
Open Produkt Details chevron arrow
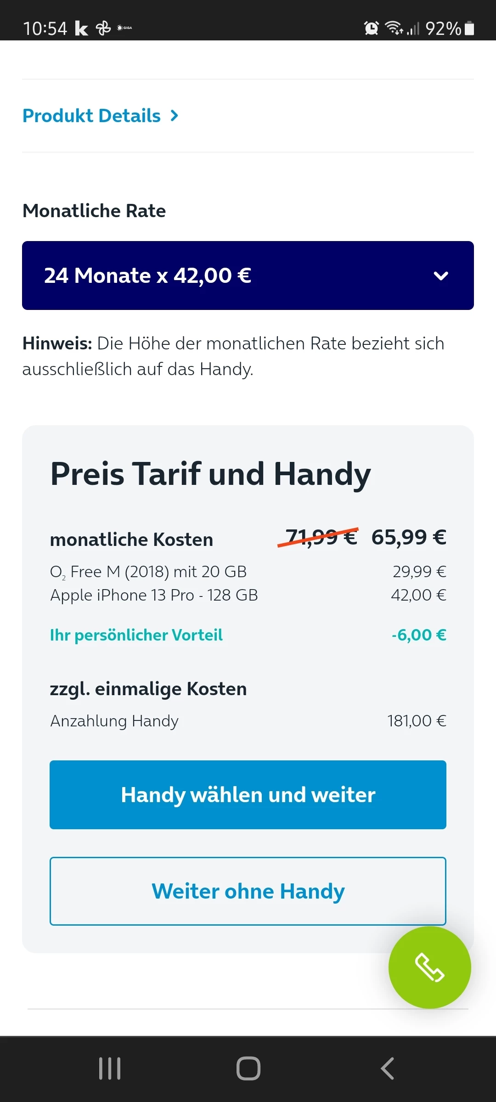(174, 116)
